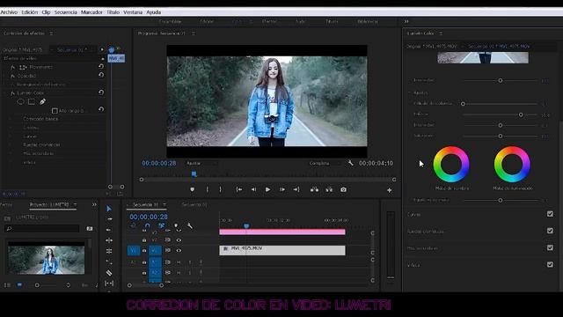Open Program monitor wrench settings
The height and width of the screenshot is (317, 563).
click(350, 163)
